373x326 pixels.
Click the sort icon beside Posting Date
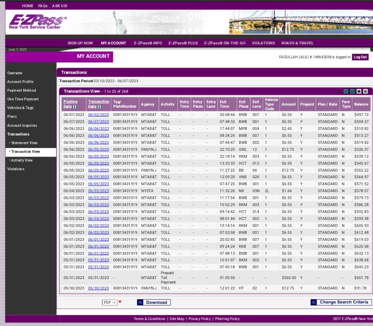pos(75,107)
